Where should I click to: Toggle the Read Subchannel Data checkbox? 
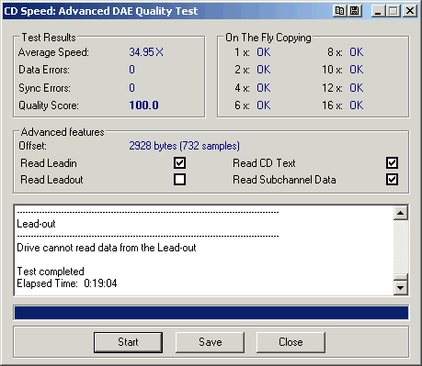(x=392, y=180)
